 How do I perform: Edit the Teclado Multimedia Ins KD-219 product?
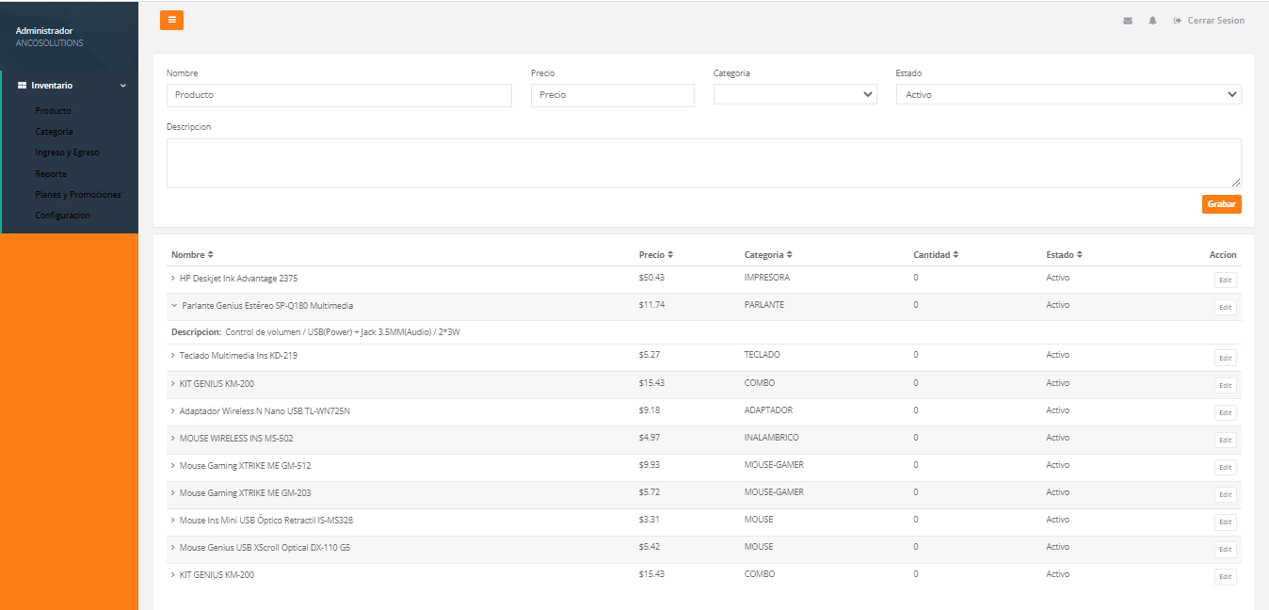click(1225, 358)
